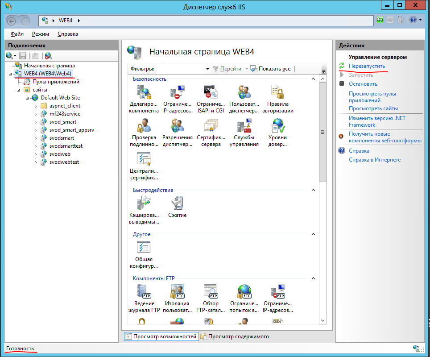Click the back navigation arrow button
Screen dimensions: 430x357
tap(11, 21)
